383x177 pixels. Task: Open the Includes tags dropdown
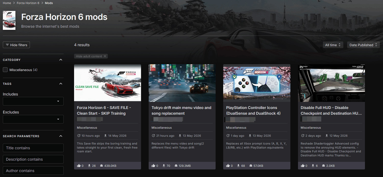pos(33,101)
